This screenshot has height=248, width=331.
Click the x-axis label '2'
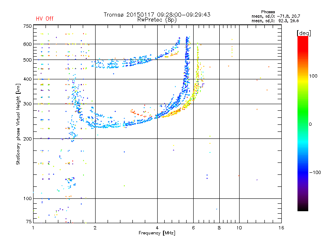coord(95,228)
